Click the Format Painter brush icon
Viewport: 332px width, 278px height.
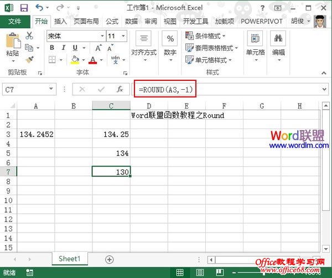30,60
